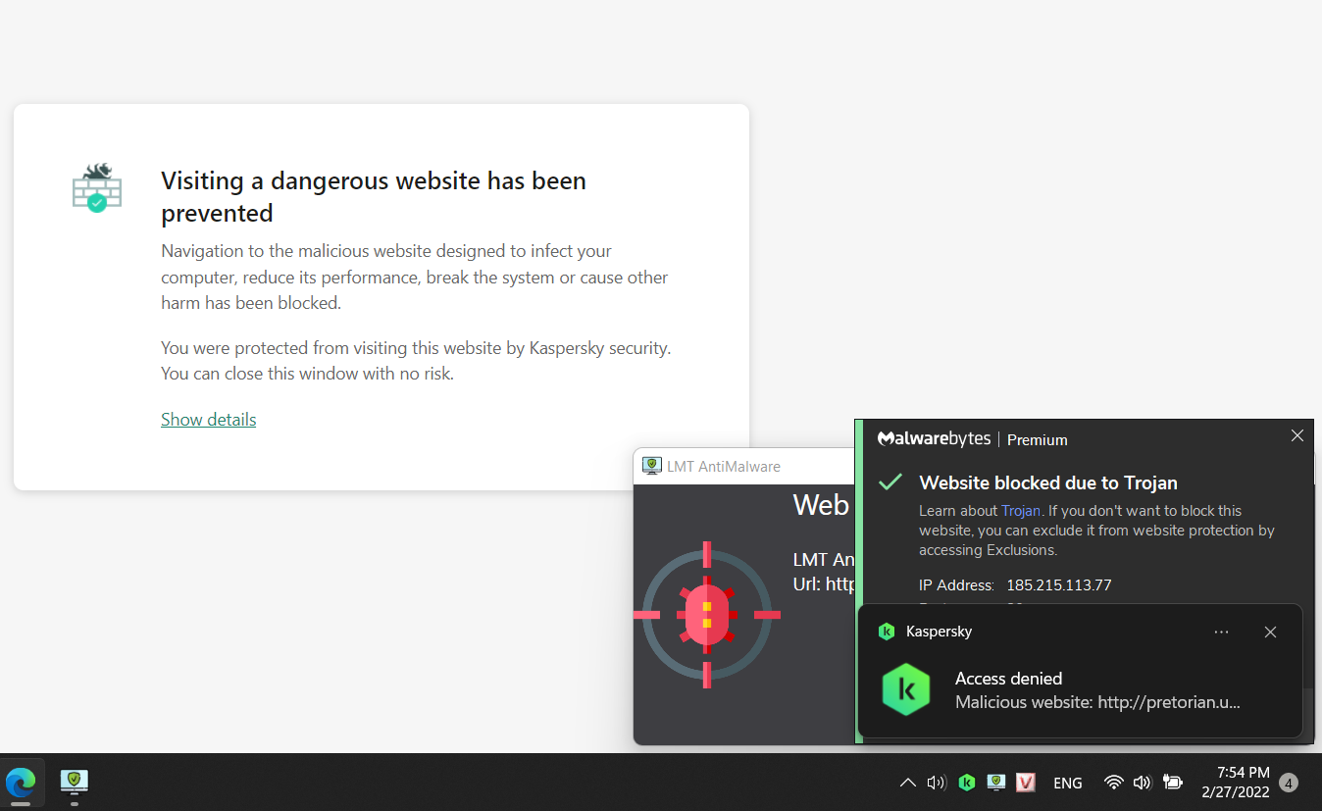Image resolution: width=1322 pixels, height=811 pixels.
Task: Dismiss the Kaspersky Access denied toast
Action: coord(1270,633)
